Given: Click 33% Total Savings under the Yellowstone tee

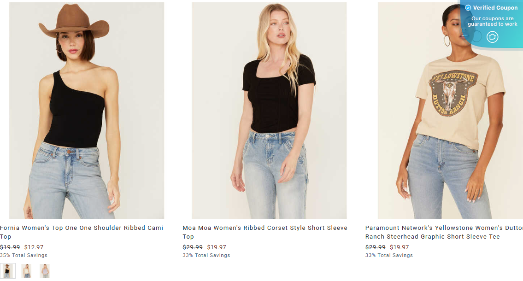Looking at the screenshot, I should (x=389, y=255).
